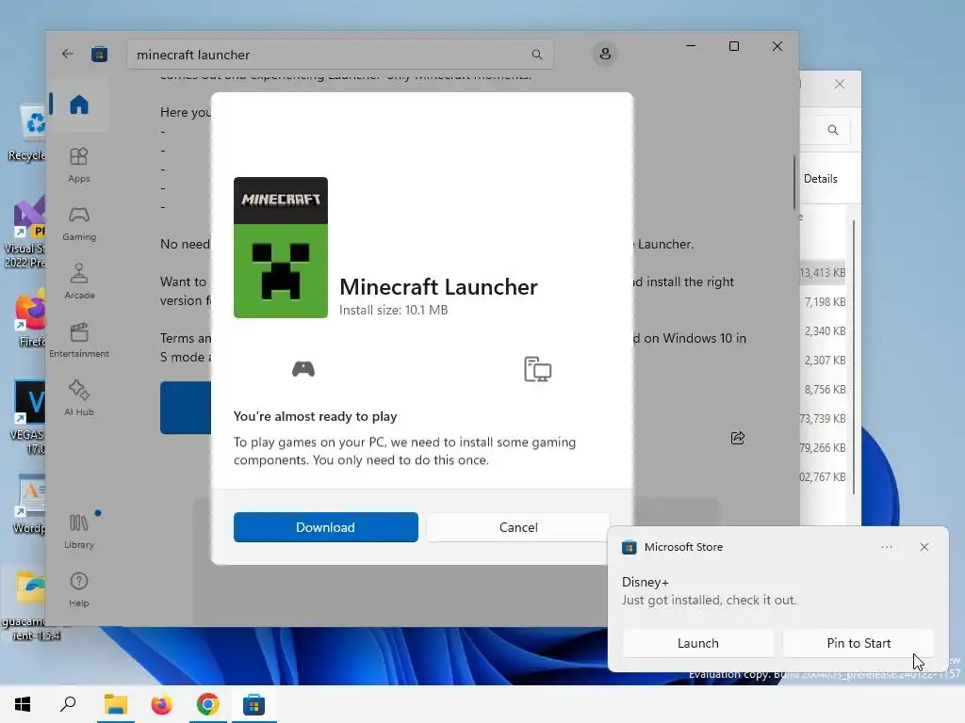Select the 8,756 KB file row
This screenshot has width=965, height=723.
[825, 389]
